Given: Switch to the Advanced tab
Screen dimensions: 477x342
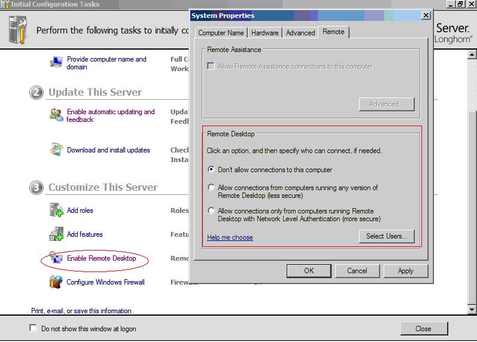Looking at the screenshot, I should 300,33.
